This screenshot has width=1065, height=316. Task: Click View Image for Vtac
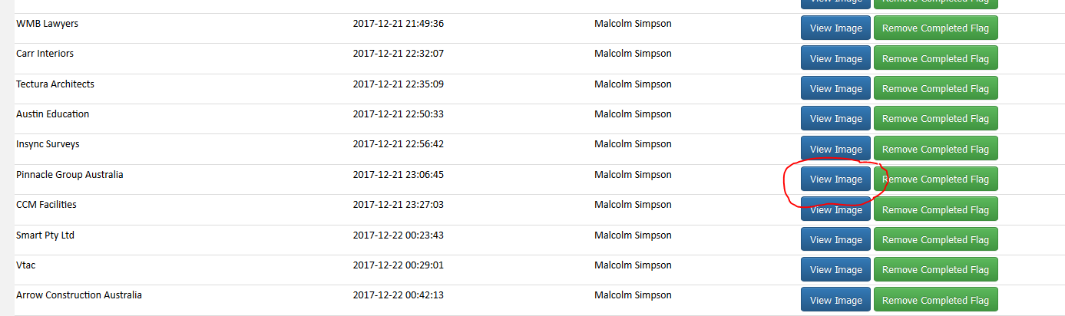coord(835,270)
